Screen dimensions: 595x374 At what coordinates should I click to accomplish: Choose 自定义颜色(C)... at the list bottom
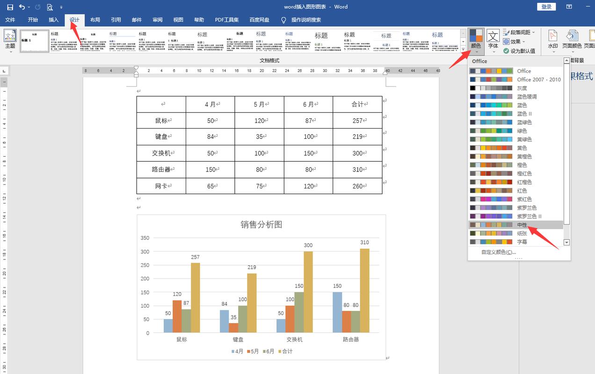point(499,252)
